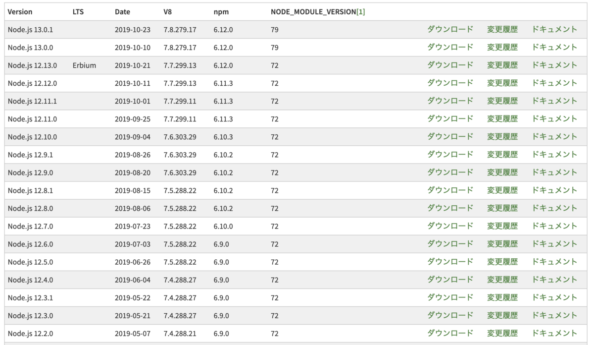Open ドキュメント for Node.js 12.8.0
594x345 pixels.
(x=554, y=208)
